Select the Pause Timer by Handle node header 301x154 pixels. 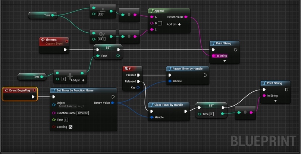click(x=187, y=68)
